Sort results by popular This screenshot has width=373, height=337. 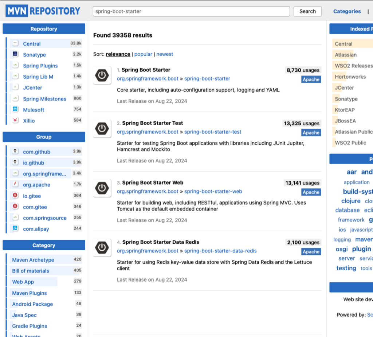point(143,54)
